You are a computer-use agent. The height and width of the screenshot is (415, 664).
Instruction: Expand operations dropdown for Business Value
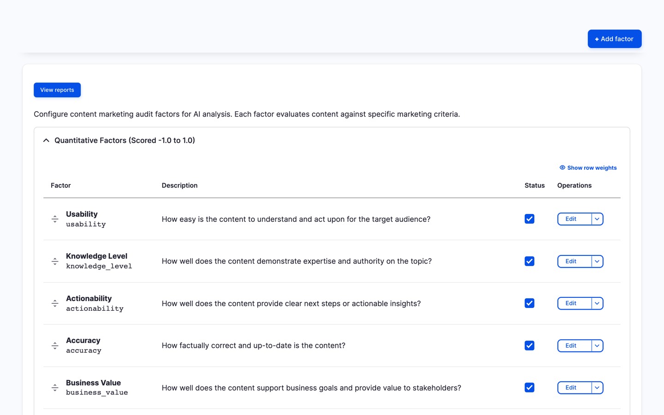[597, 388]
